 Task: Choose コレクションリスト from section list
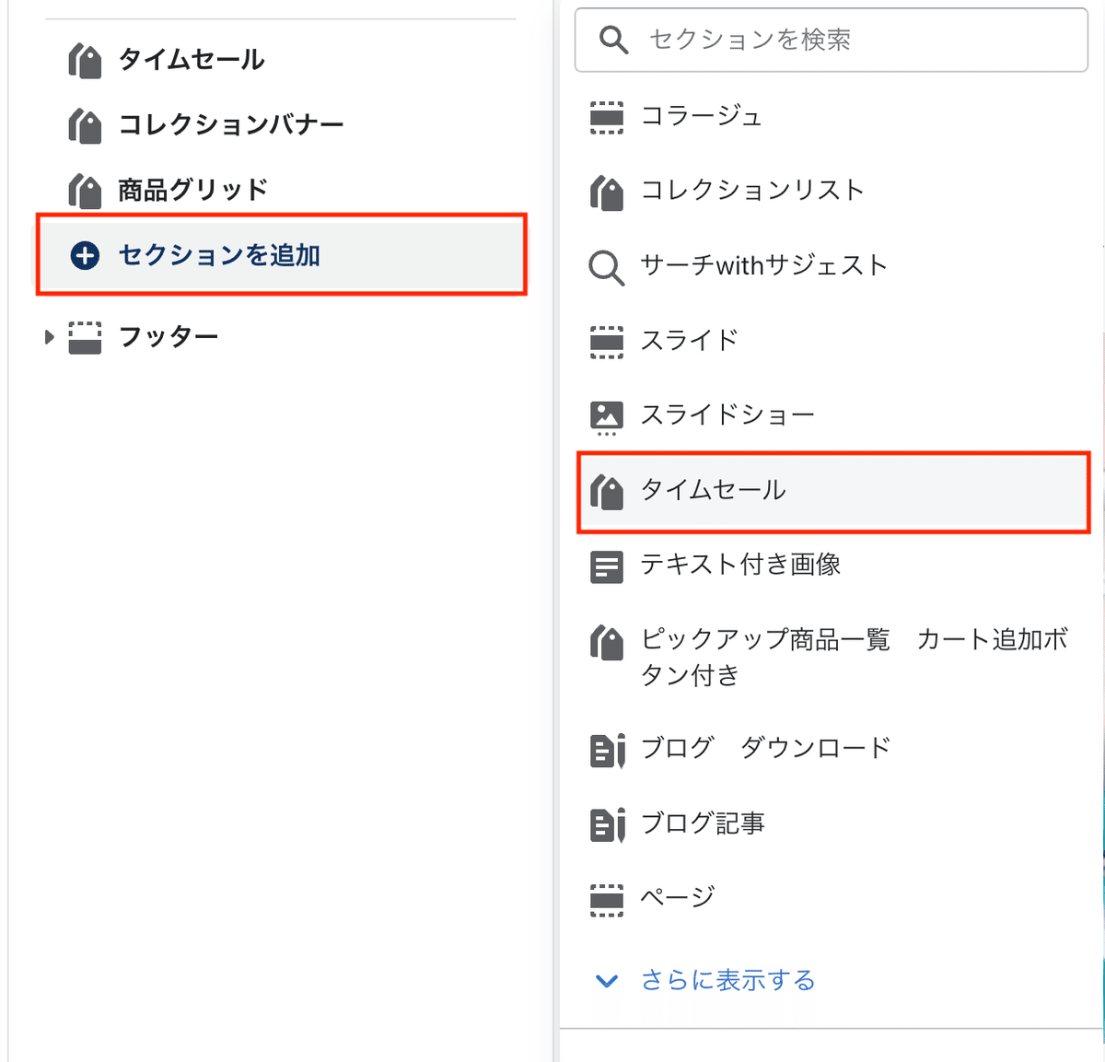(833, 192)
